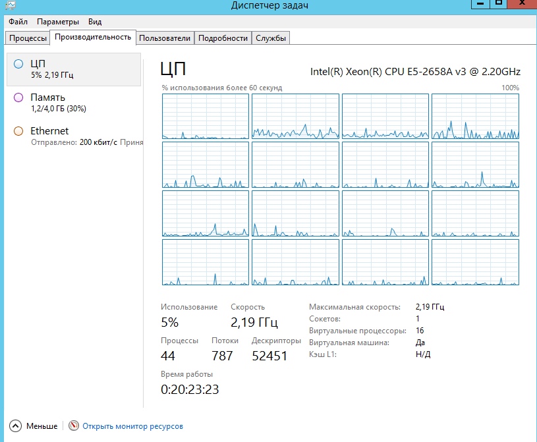Click the uptime value 0:20:23:23
Image resolution: width=537 pixels, height=442 pixels.
click(190, 389)
